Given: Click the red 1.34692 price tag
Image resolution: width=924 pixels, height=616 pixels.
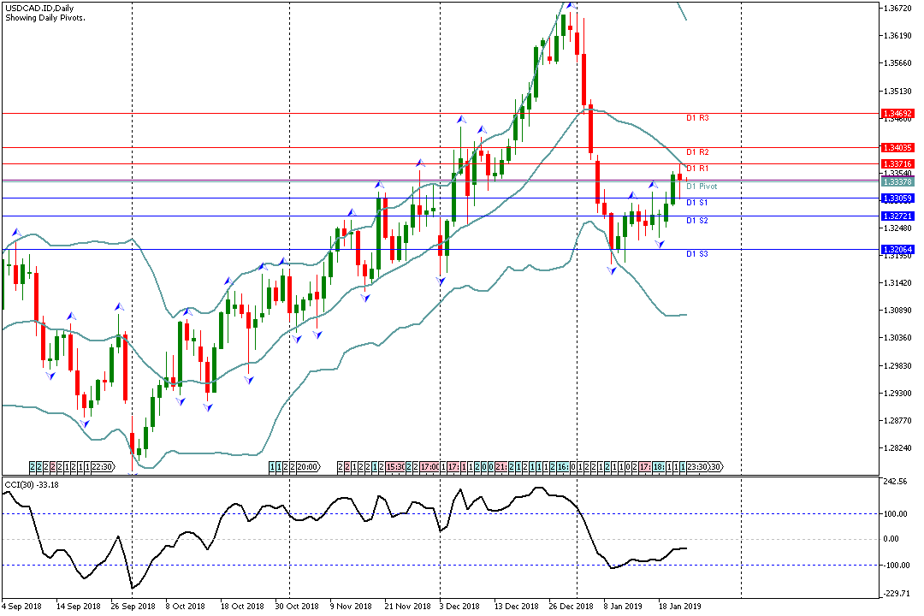Looking at the screenshot, I should coord(897,113).
